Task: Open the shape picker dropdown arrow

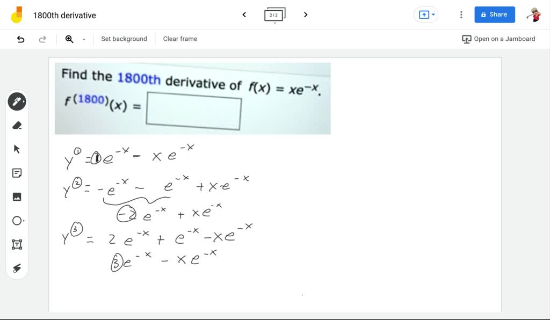Action: point(24,221)
